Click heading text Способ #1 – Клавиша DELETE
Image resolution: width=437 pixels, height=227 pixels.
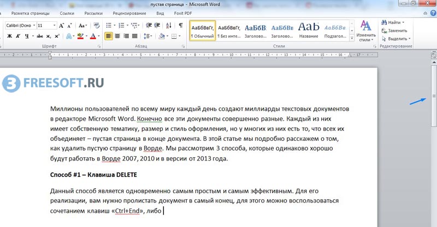pyautogui.click(x=93, y=175)
